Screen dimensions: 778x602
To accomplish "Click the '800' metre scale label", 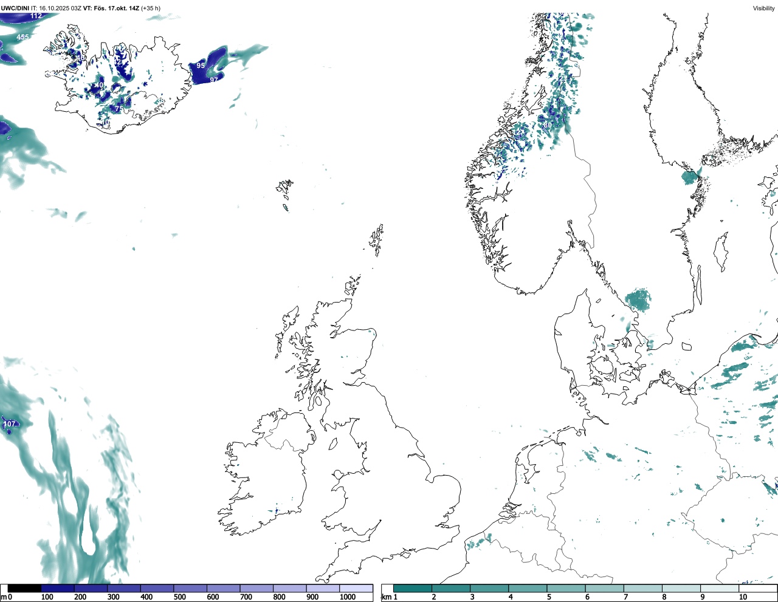I will tap(279, 597).
